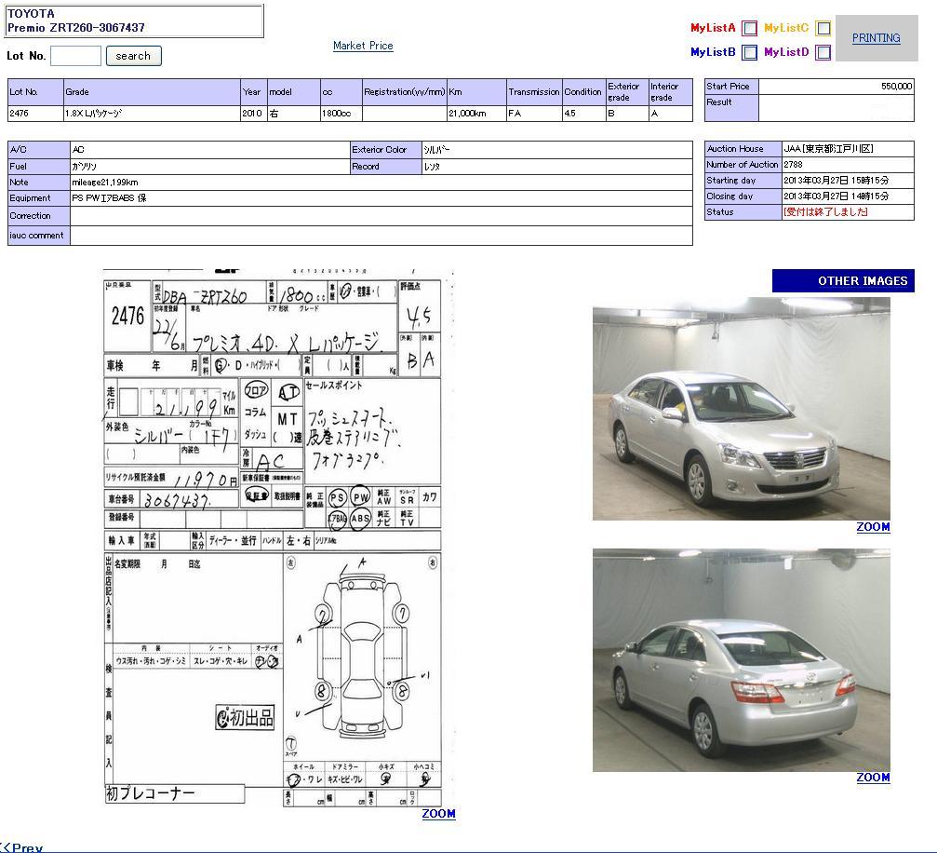This screenshot has width=937, height=853.
Task: Open the front view car photo
Action: pos(741,409)
